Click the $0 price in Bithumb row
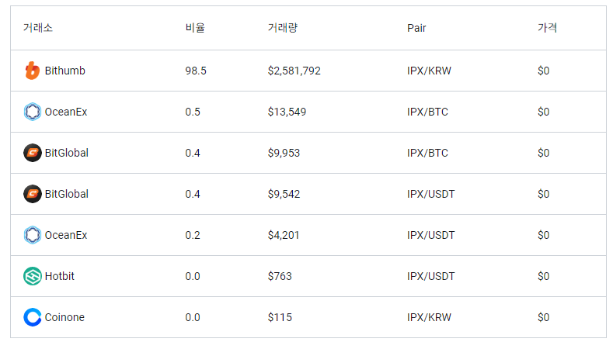Image resolution: width=613 pixels, height=342 pixels. tap(543, 71)
